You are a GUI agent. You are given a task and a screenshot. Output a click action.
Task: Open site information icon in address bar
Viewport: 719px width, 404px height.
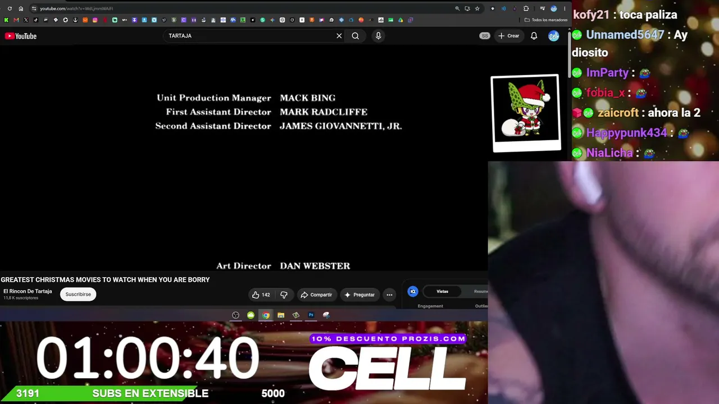(34, 8)
